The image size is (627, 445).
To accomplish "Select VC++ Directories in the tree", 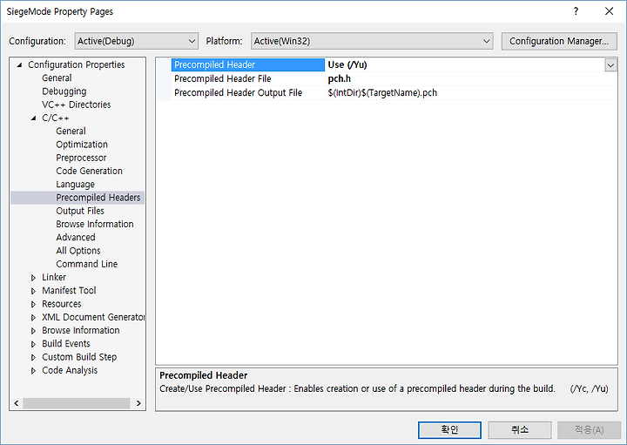I will [x=77, y=105].
